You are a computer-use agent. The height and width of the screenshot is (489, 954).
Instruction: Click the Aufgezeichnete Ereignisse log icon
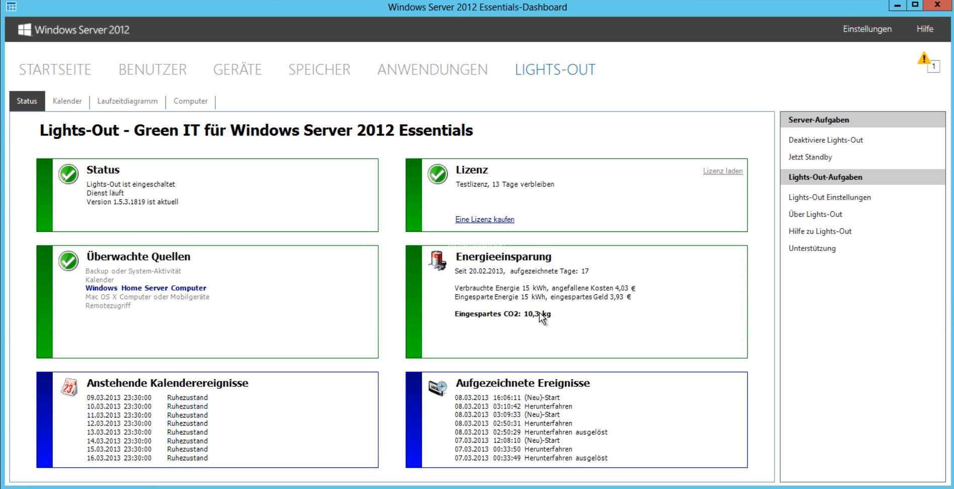click(x=438, y=387)
